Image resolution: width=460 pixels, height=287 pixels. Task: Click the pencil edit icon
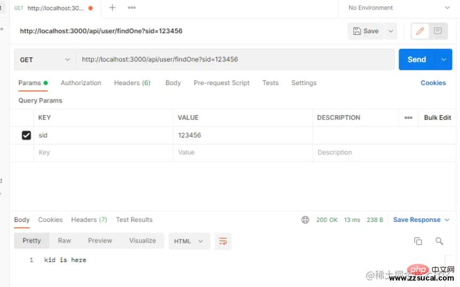coord(420,31)
